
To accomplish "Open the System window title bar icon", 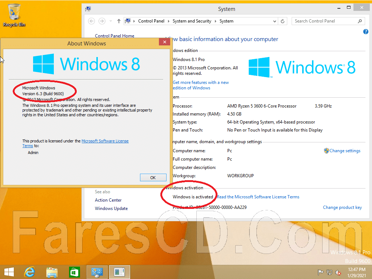I will (x=88, y=9).
